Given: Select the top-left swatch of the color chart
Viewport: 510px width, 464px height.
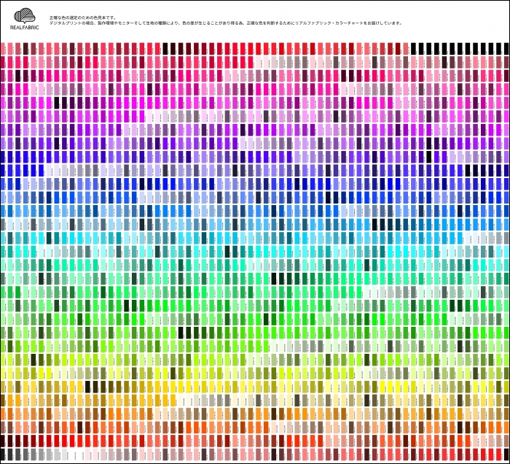Looking at the screenshot, I should click(x=4, y=49).
